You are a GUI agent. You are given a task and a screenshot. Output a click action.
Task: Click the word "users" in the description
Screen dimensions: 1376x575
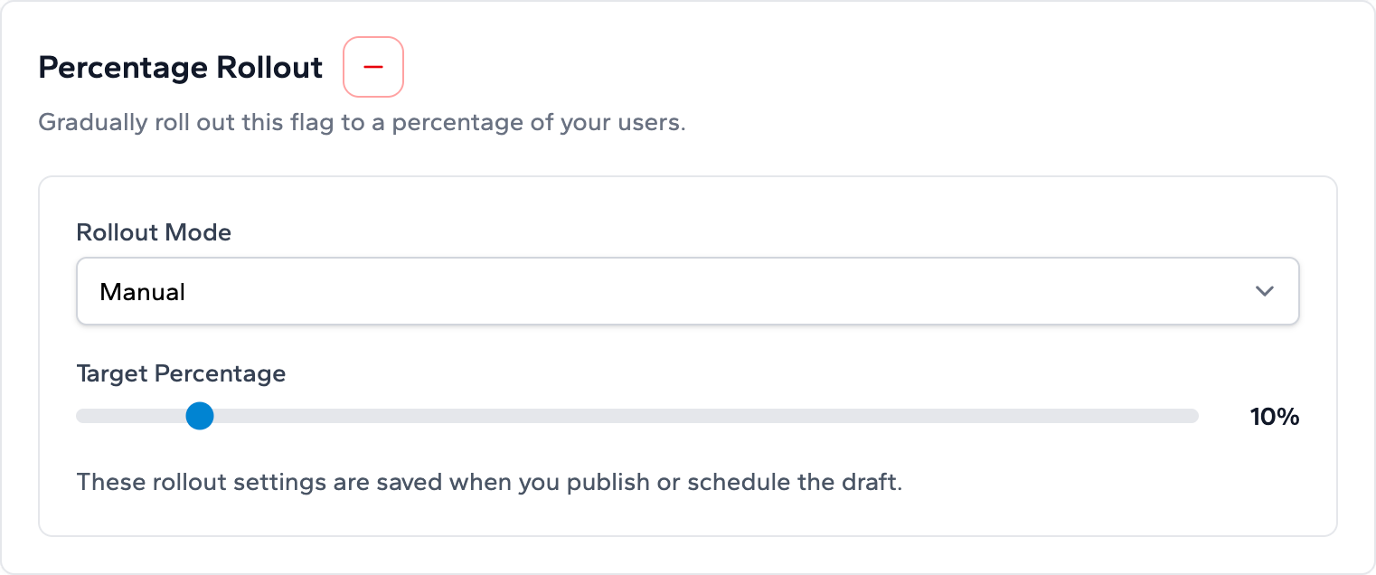point(649,123)
